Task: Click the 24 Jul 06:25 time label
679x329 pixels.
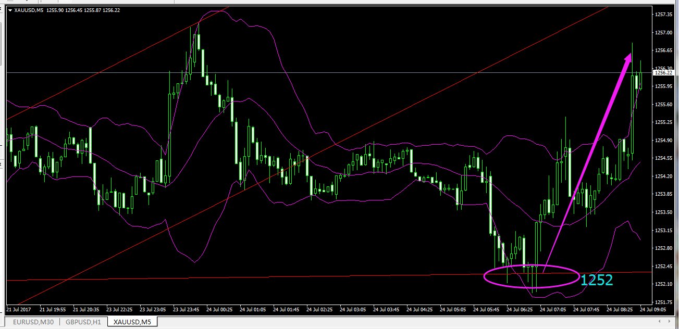Action: [520, 309]
